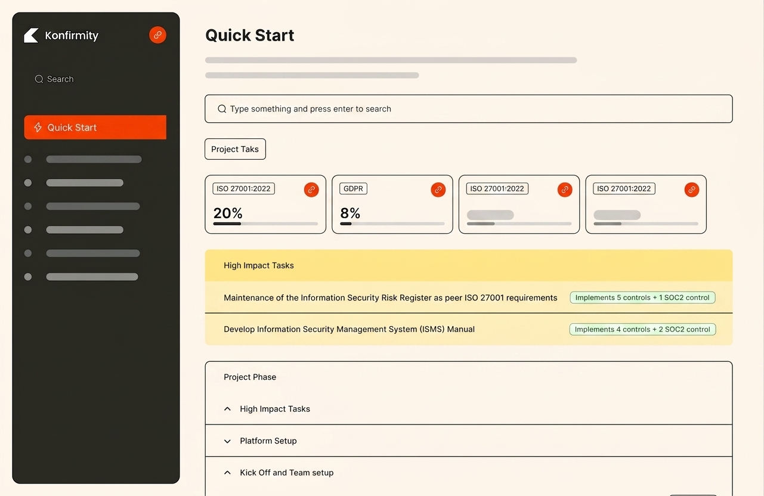The width and height of the screenshot is (764, 496).
Task: Click the Konfirmity brand name
Action: (x=72, y=36)
